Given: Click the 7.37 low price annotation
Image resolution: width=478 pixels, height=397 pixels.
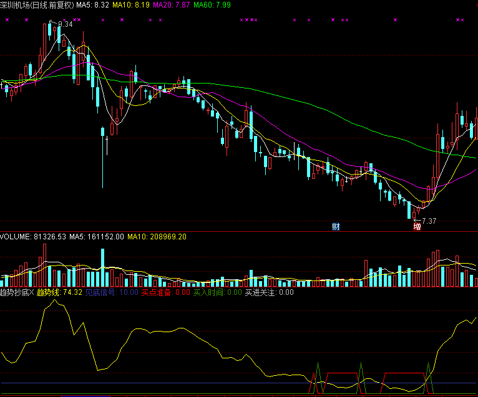Looking at the screenshot, I should [x=429, y=221].
